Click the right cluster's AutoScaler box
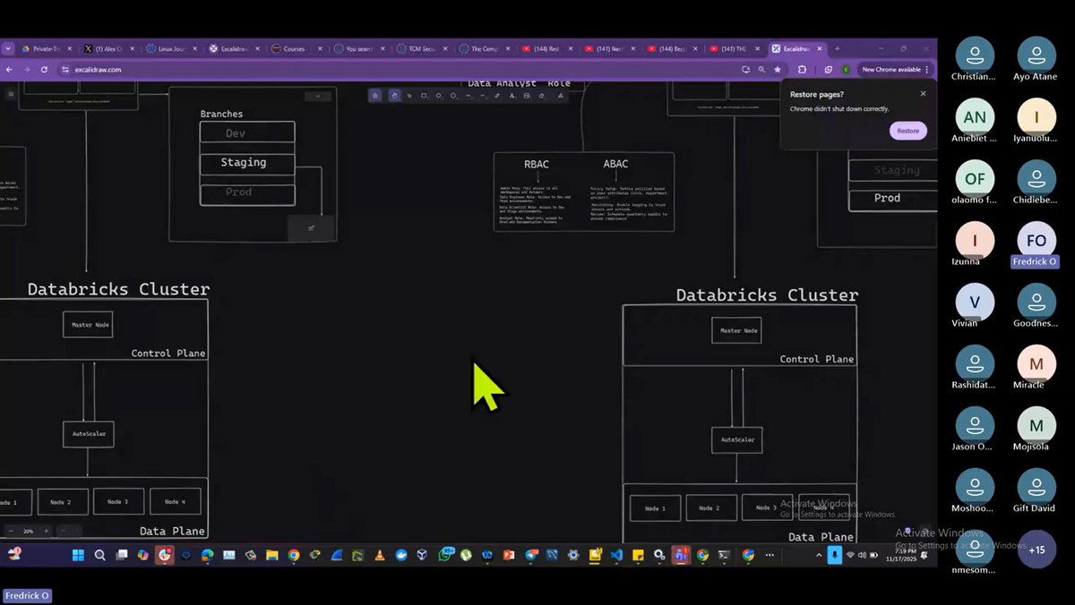This screenshot has width=1075, height=605. click(x=736, y=439)
